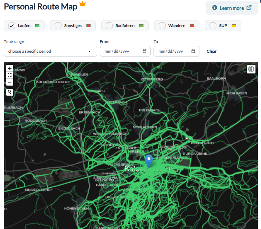The image size is (261, 229).
Task: Enter fullscreen map view
Action: click(x=10, y=75)
